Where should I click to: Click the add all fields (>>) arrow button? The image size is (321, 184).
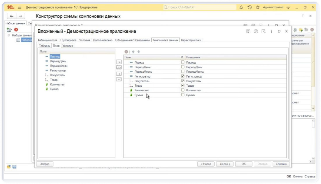[x=119, y=68]
